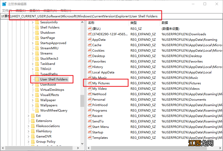Select the StuckRects3 key
223x151 pixels.
click(x=49, y=59)
